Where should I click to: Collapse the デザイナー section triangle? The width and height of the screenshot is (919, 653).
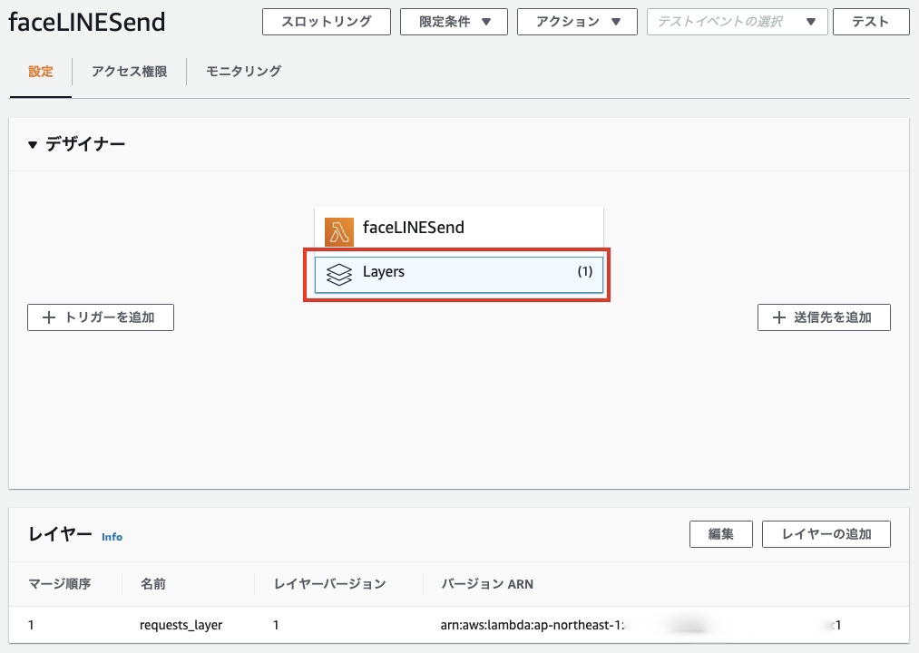(33, 145)
